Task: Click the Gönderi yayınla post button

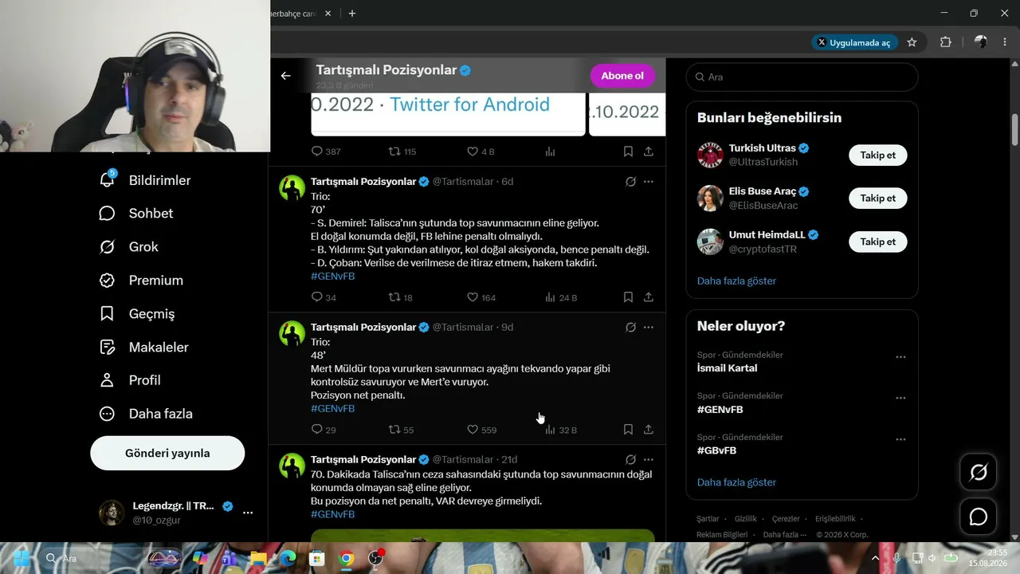Action: point(167,453)
